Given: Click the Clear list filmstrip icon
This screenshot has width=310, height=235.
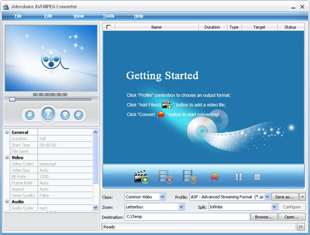Looking at the screenshot, I should (190, 177).
